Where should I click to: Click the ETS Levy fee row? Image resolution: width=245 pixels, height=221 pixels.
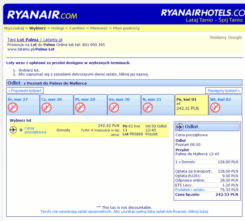206,185
